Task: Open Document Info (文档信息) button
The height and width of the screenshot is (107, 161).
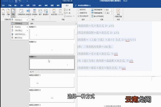Action: [28, 13]
